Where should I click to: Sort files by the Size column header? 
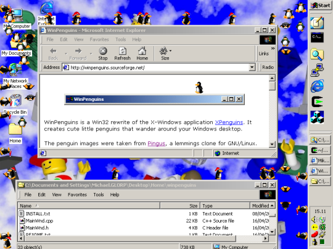click(x=180, y=205)
